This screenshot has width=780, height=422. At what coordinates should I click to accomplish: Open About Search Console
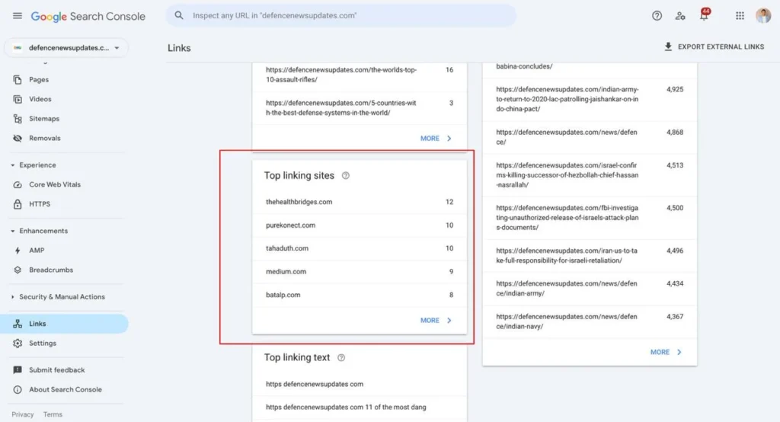(x=66, y=390)
